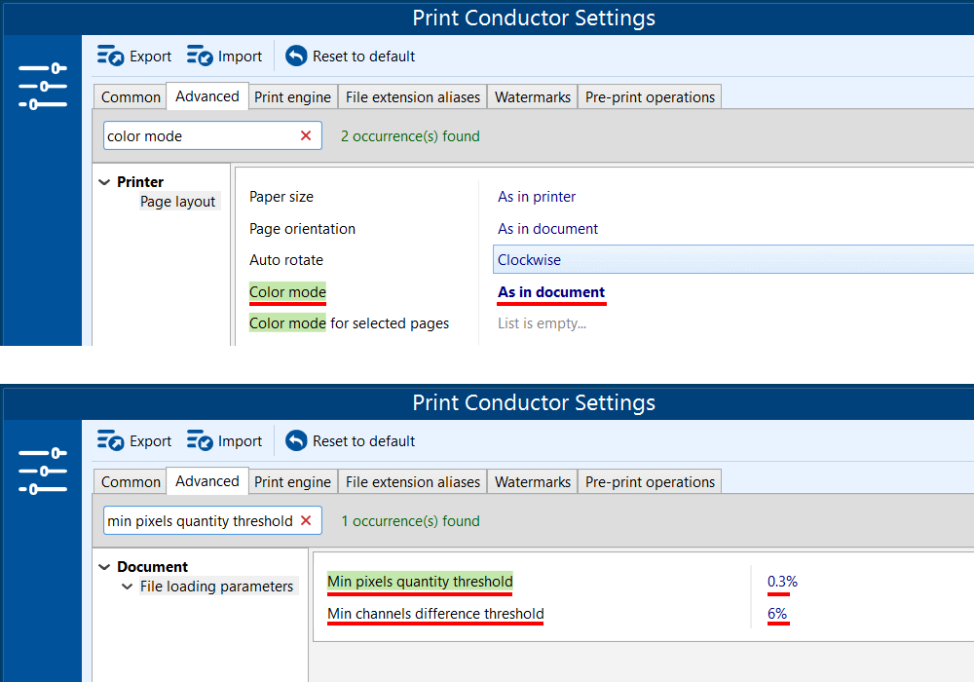Click the 0.3% Min pixels quantity value
This screenshot has width=974, height=682.
(x=782, y=582)
